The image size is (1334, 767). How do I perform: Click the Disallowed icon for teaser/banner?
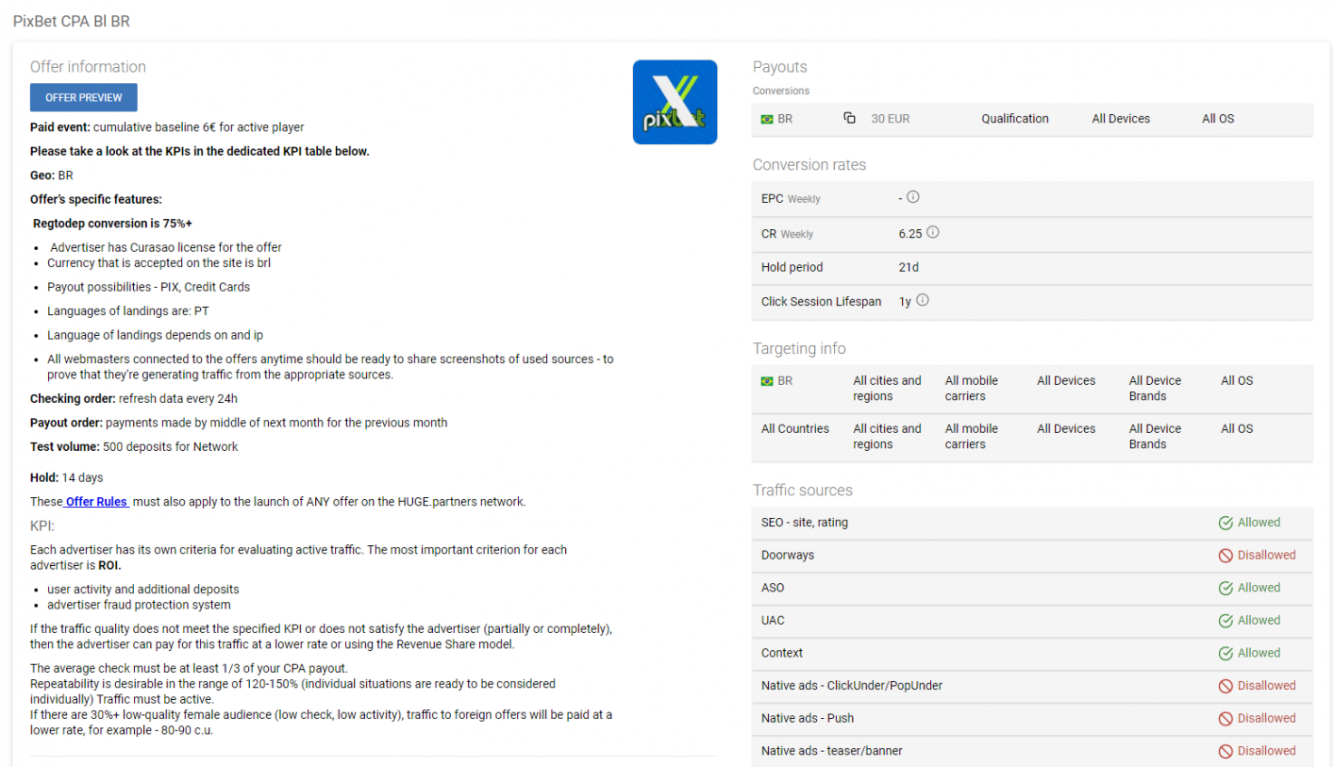(1226, 751)
